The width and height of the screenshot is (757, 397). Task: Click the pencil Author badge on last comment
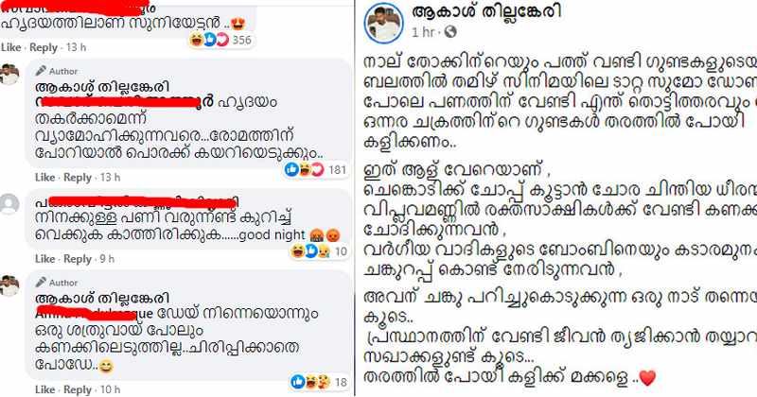coord(57,283)
